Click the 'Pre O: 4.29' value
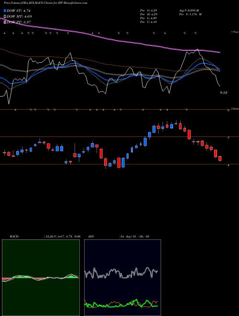The height and width of the screenshot is (316, 239). click(149, 11)
